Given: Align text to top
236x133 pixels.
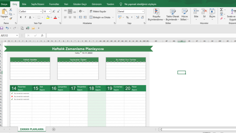Looking at the screenshot, I should coord(65,11).
